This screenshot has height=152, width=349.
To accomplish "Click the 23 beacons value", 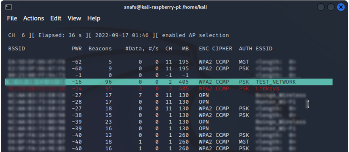I will pyautogui.click(x=108, y=122).
